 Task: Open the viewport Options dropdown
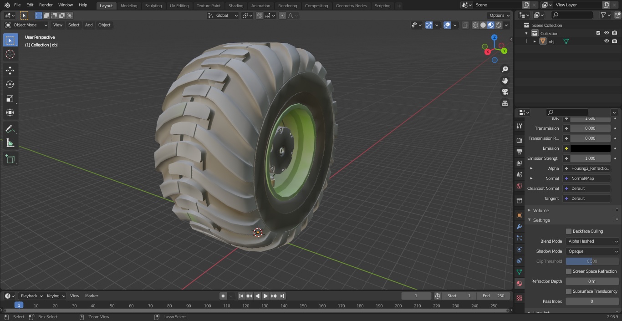pyautogui.click(x=500, y=15)
